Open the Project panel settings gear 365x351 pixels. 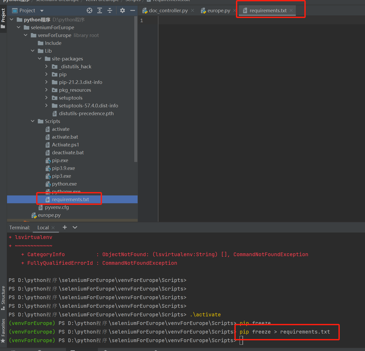coord(122,10)
